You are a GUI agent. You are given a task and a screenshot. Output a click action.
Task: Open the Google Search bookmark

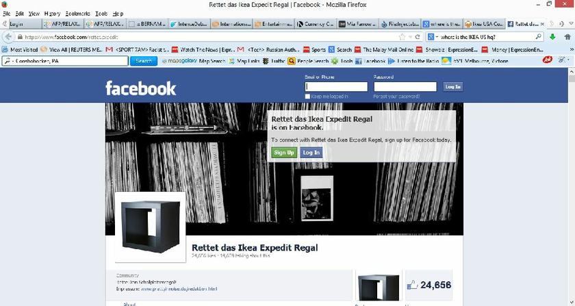click(x=340, y=49)
